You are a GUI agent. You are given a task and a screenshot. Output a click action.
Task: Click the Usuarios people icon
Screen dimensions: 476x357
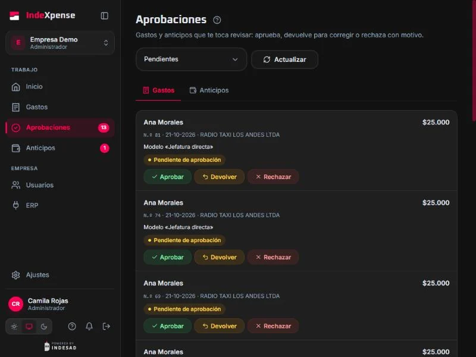16,185
